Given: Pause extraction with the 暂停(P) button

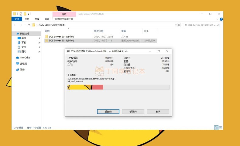Looking at the screenshot, I should coord(133,112).
